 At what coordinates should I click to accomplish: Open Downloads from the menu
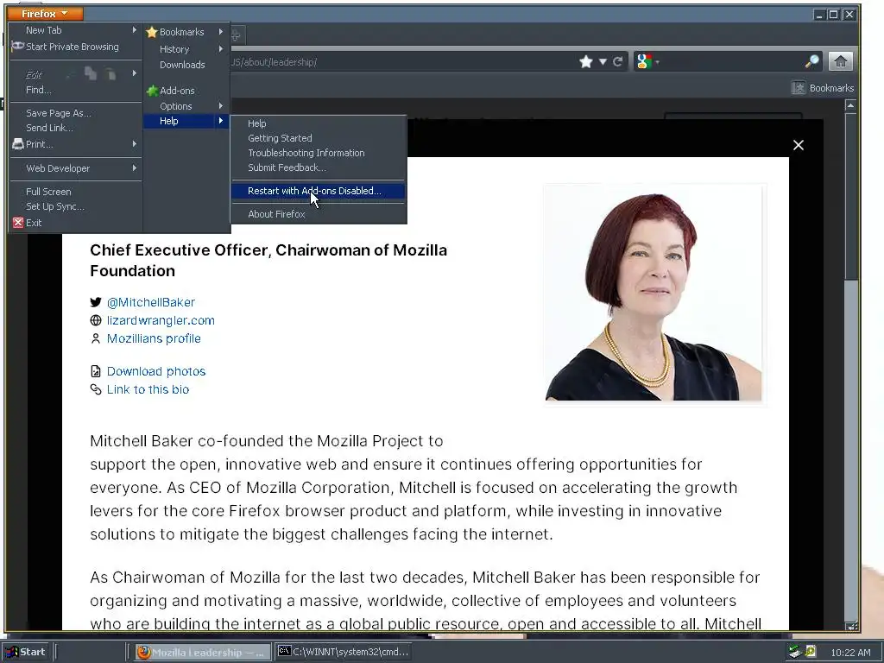coord(182,65)
